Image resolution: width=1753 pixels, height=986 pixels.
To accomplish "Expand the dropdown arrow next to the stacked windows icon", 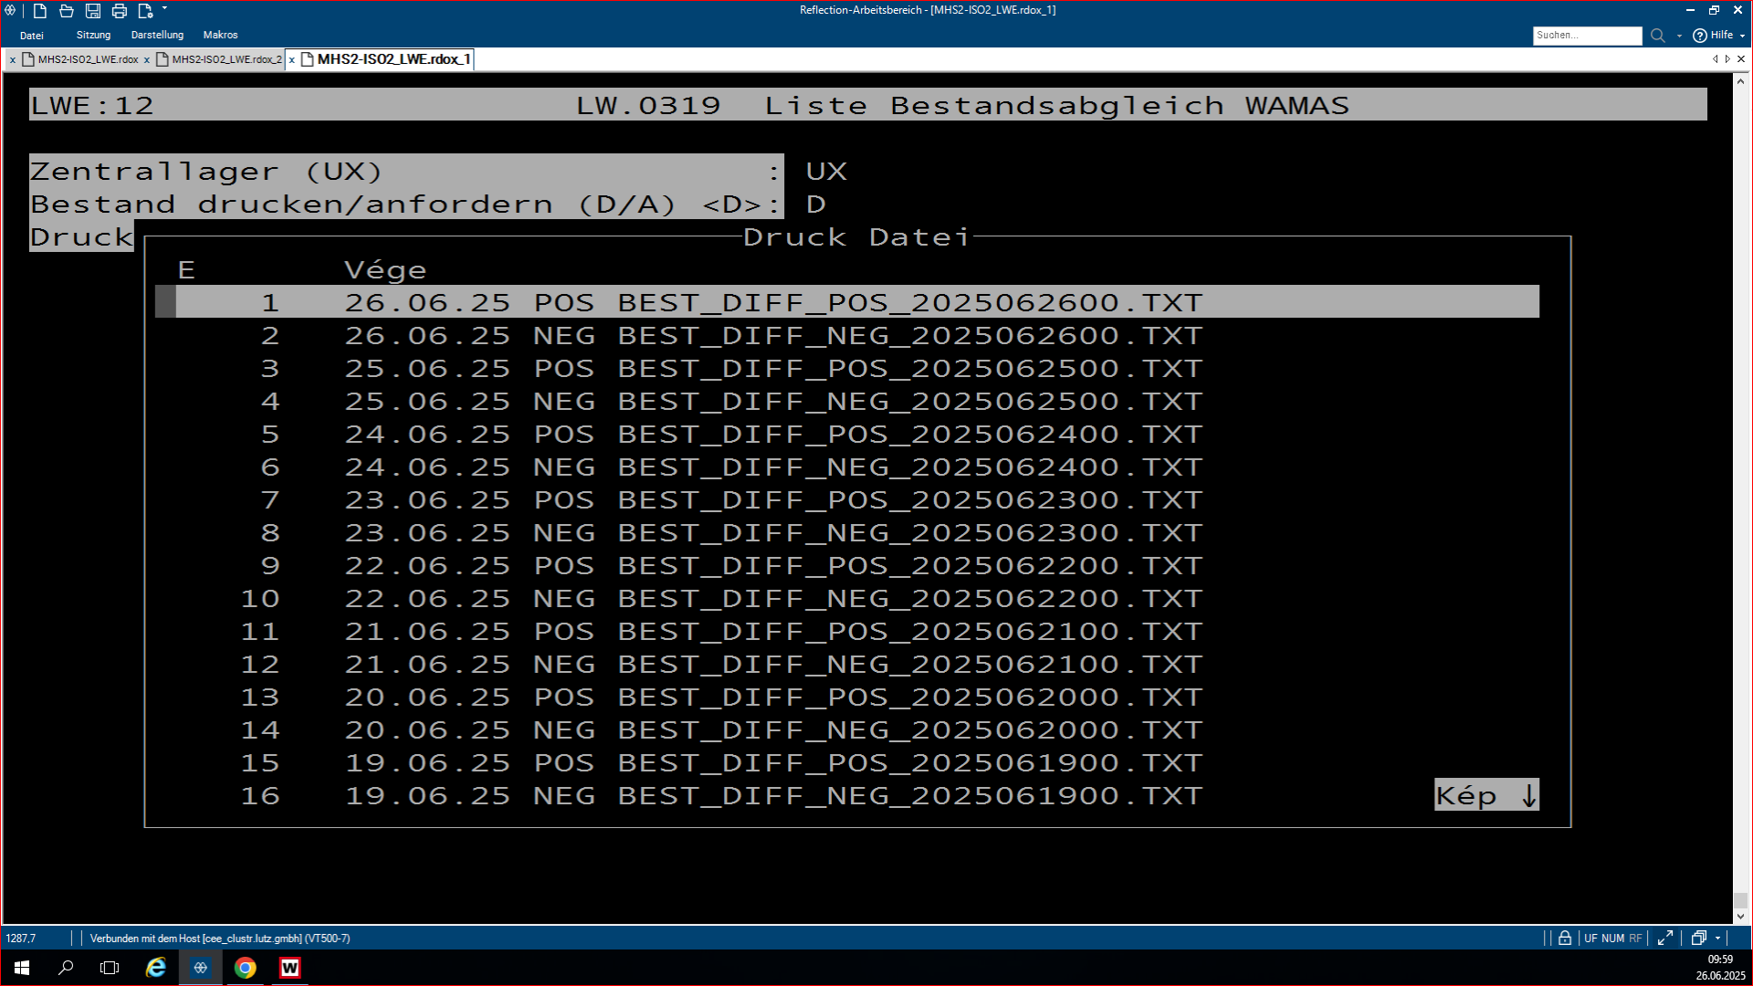I will (1717, 938).
